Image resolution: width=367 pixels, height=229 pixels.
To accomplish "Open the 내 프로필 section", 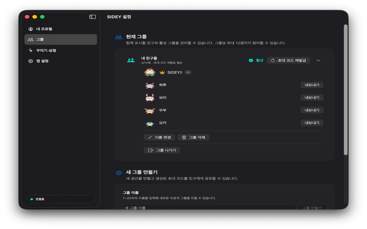I will click(x=61, y=29).
